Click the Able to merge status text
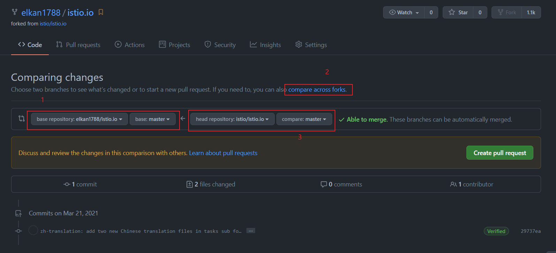The height and width of the screenshot is (253, 556). coord(367,120)
